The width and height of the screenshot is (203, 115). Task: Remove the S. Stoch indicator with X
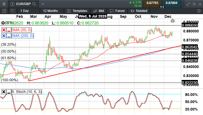[x=4, y=92]
